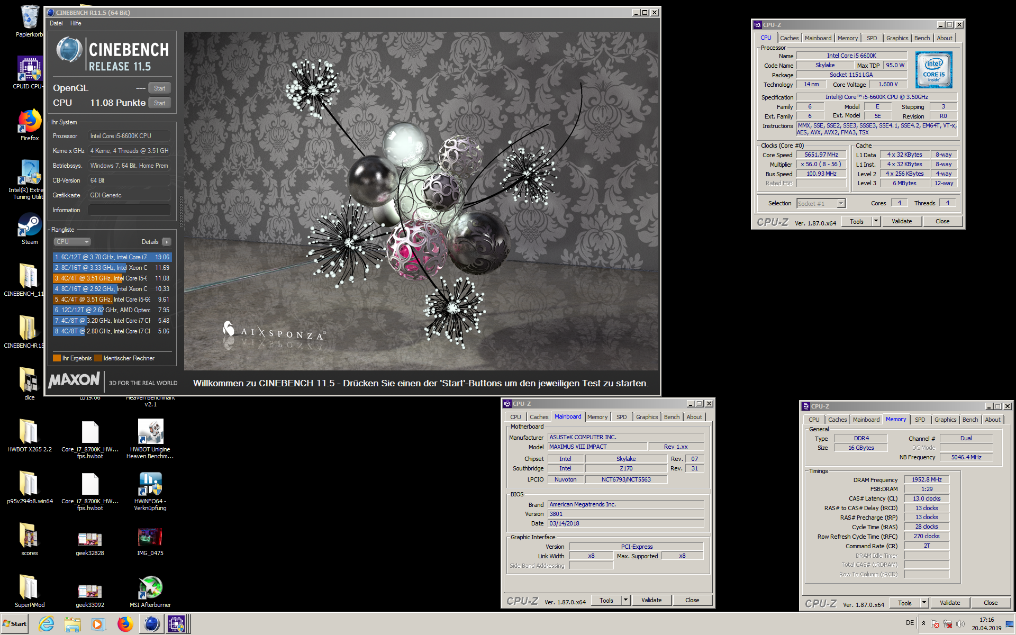
Task: Click the DE language indicator in the taskbar
Action: click(910, 623)
